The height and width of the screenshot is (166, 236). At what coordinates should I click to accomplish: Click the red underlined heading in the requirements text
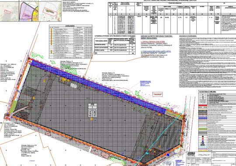[153, 41]
